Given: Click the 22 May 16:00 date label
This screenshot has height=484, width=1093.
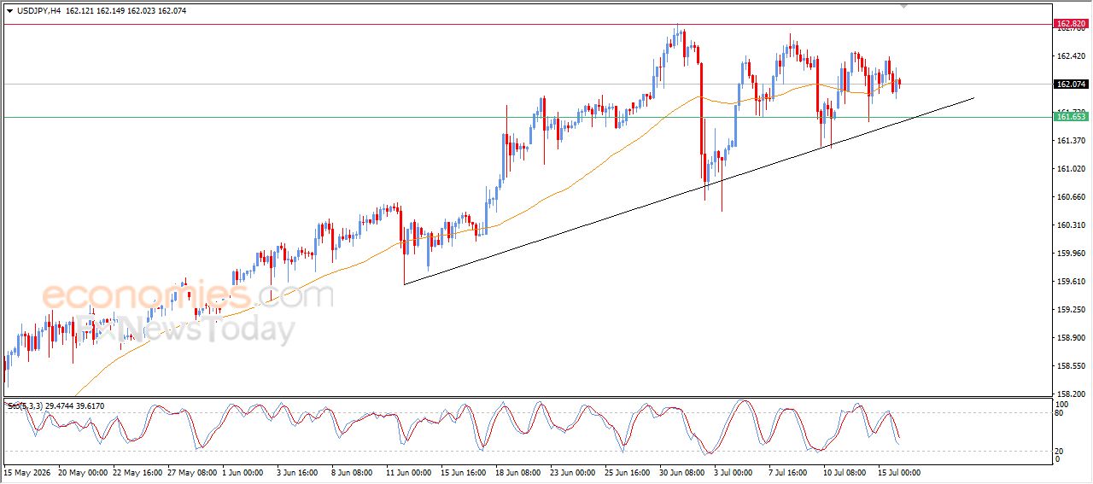Looking at the screenshot, I should (x=137, y=471).
